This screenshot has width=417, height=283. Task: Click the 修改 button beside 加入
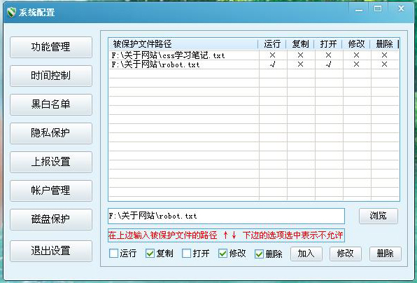pos(346,254)
